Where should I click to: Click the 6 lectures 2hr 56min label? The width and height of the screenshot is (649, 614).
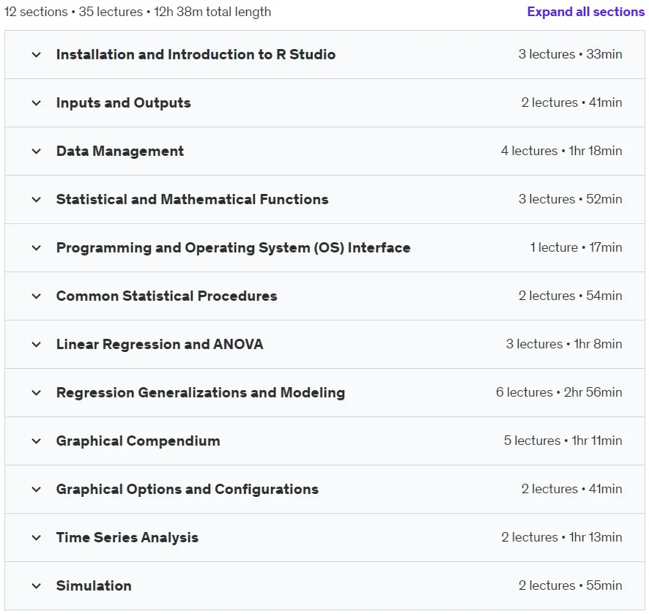(559, 392)
